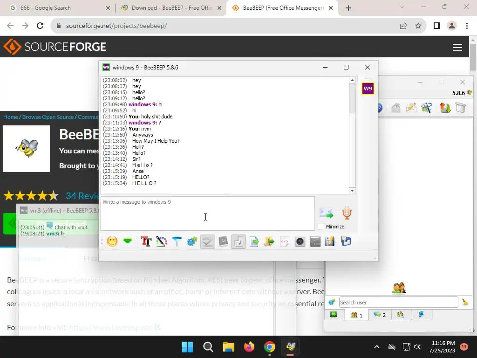Click the blue funnel filter icon
477x358 pixels.
[x=177, y=242]
